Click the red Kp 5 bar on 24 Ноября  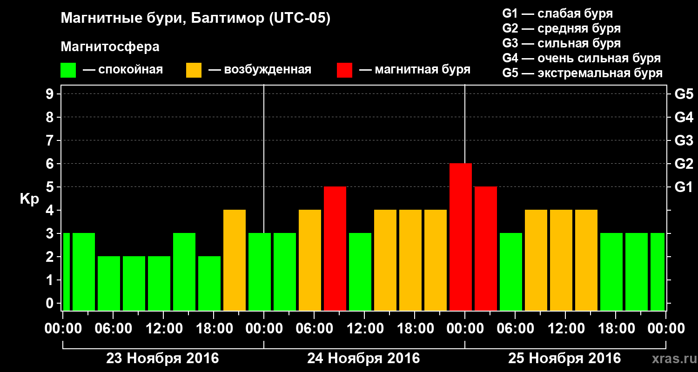[335, 249]
